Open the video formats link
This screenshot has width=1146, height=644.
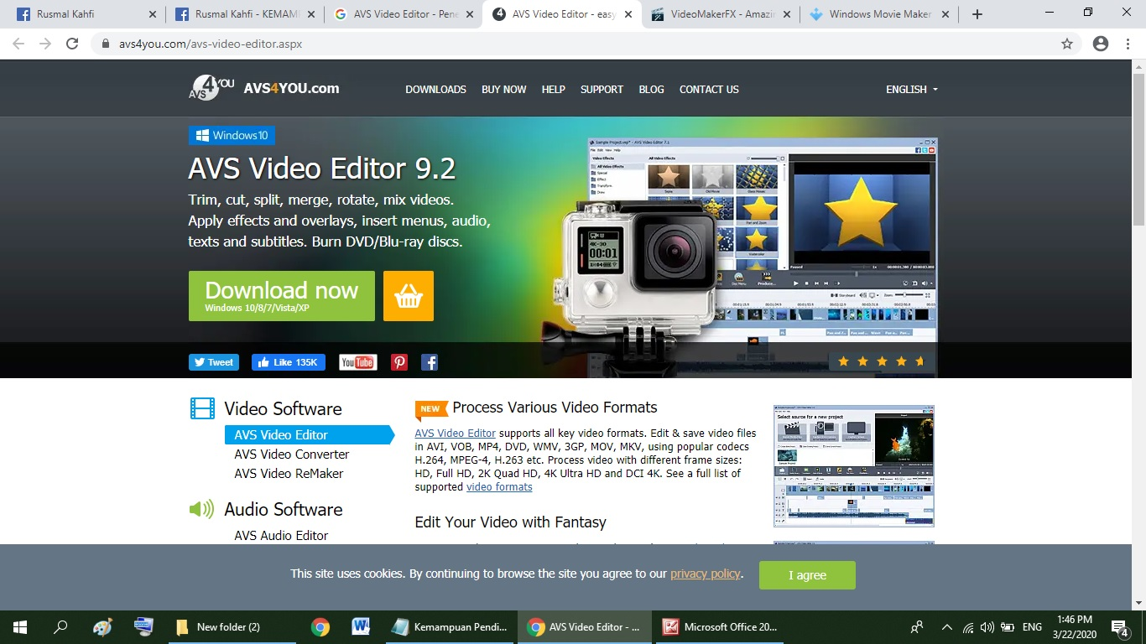click(499, 487)
